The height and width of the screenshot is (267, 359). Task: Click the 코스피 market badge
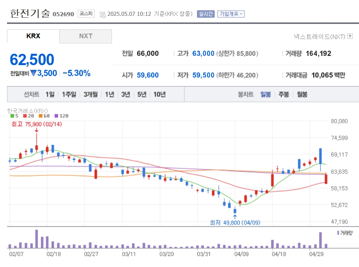pyautogui.click(x=86, y=14)
